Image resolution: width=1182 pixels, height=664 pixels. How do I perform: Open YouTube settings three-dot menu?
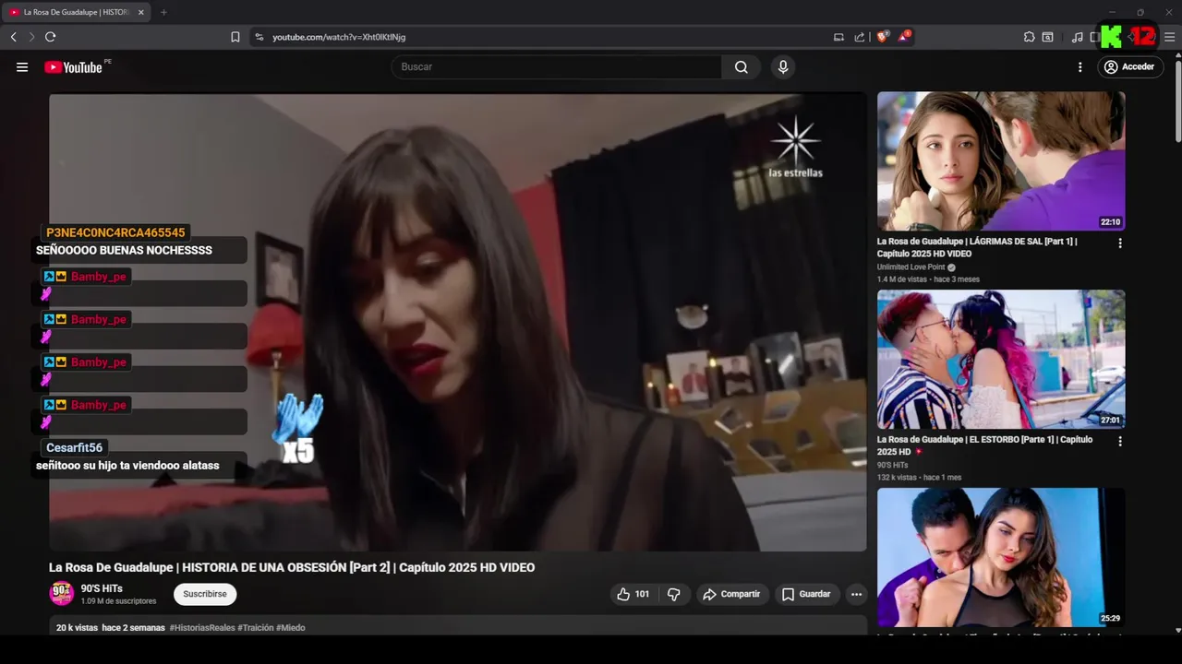pyautogui.click(x=1079, y=67)
